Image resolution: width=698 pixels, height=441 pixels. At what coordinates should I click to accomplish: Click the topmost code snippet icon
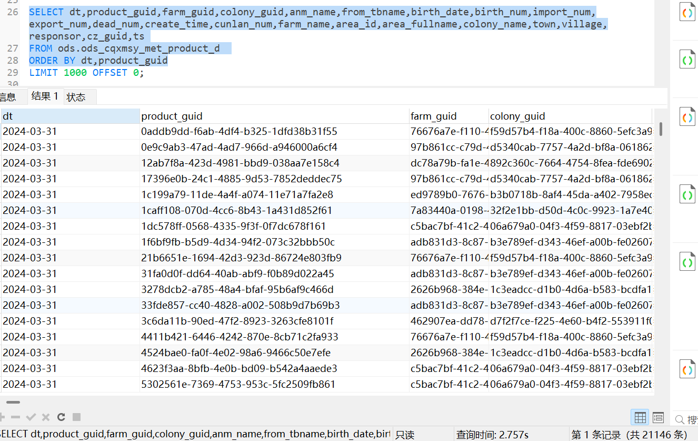tap(687, 14)
